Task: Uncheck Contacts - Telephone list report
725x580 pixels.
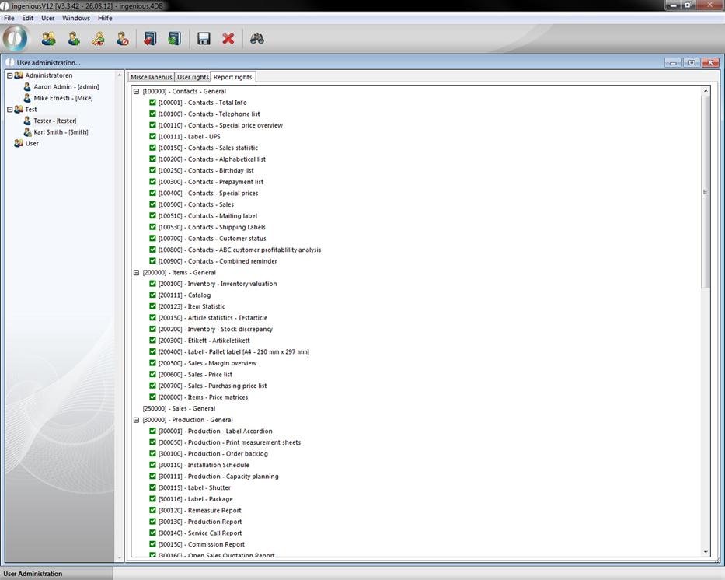Action: click(153, 114)
